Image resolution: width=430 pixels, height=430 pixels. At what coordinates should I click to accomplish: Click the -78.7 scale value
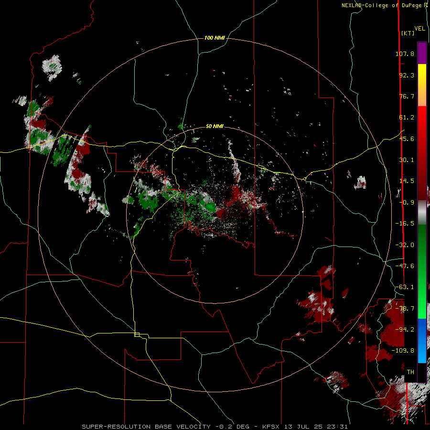point(405,309)
